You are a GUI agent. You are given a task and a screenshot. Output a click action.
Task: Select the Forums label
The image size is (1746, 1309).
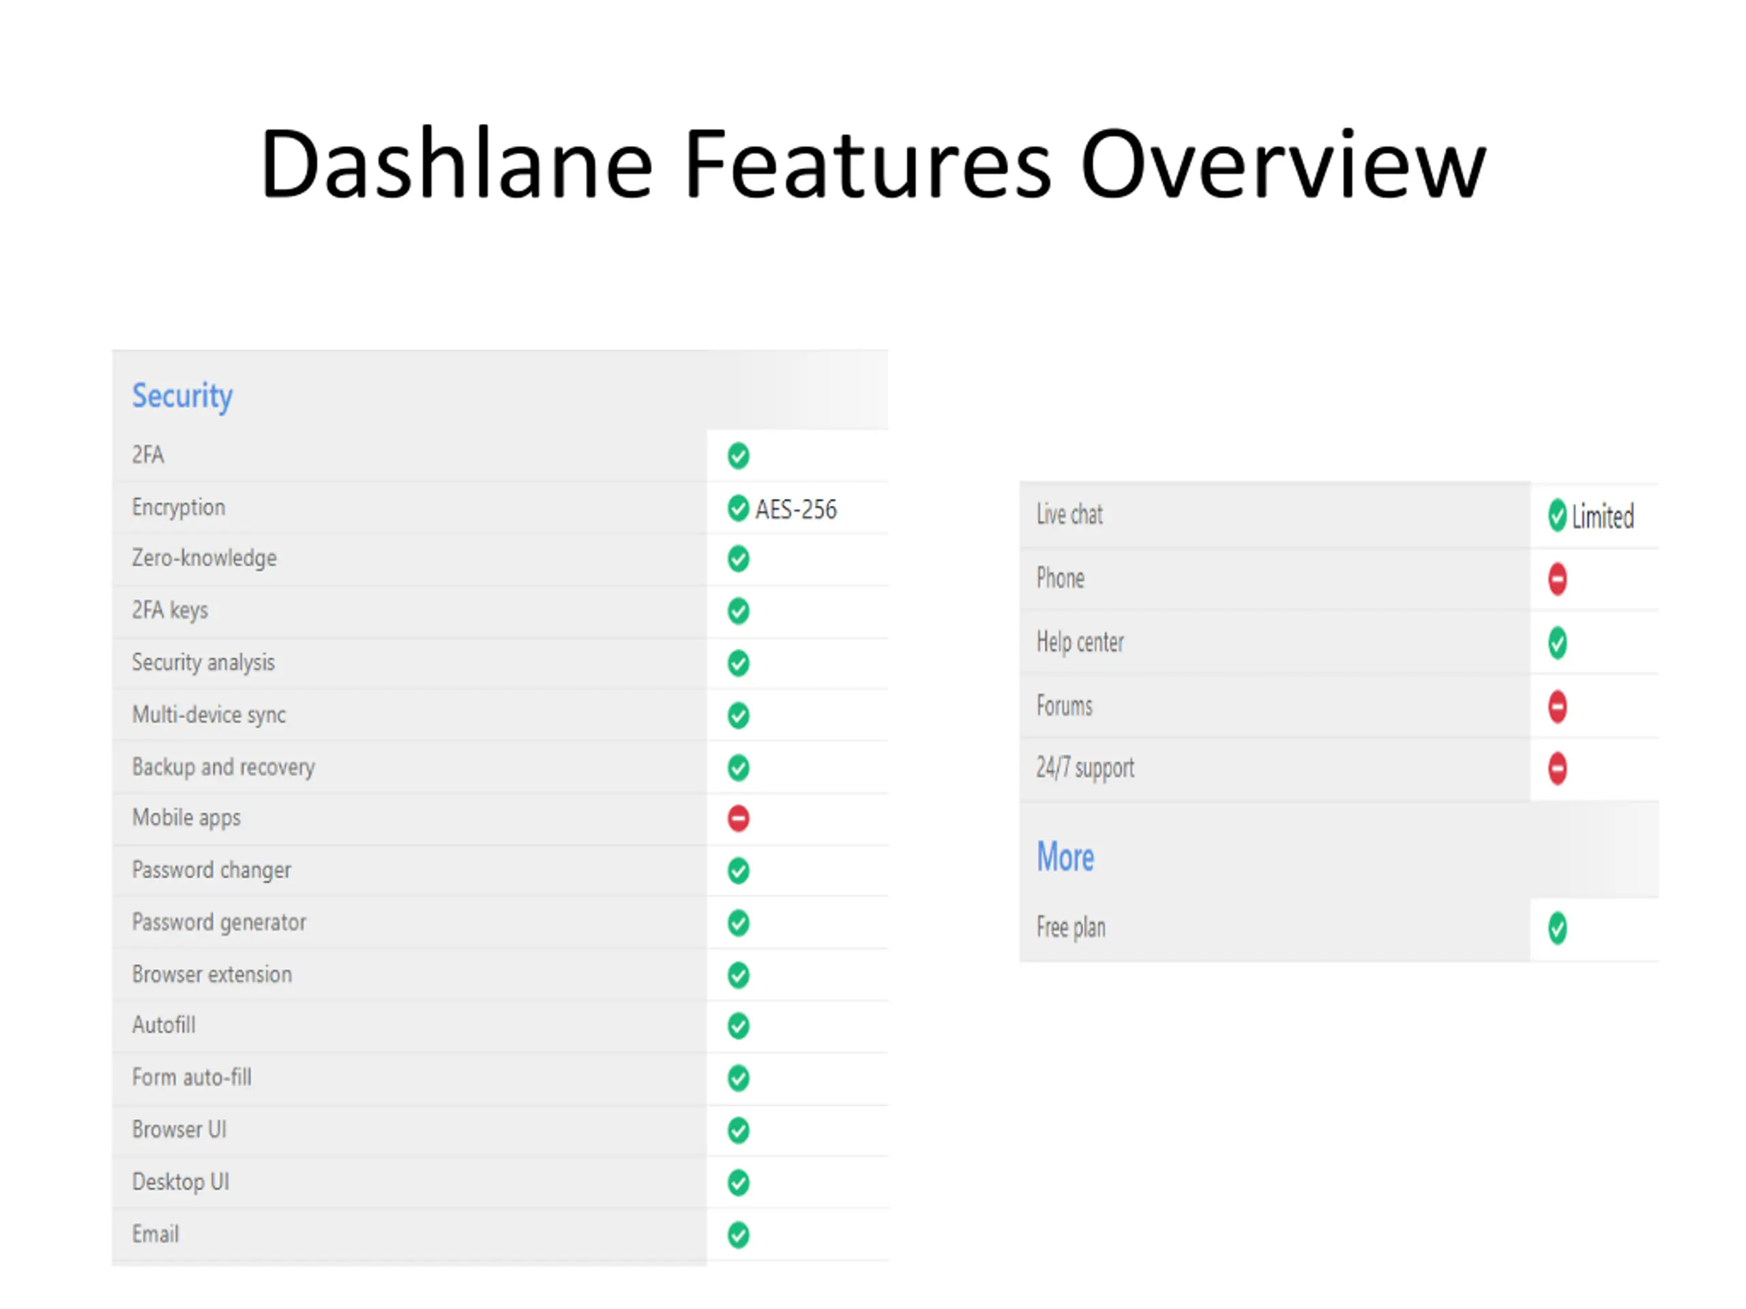1064,706
